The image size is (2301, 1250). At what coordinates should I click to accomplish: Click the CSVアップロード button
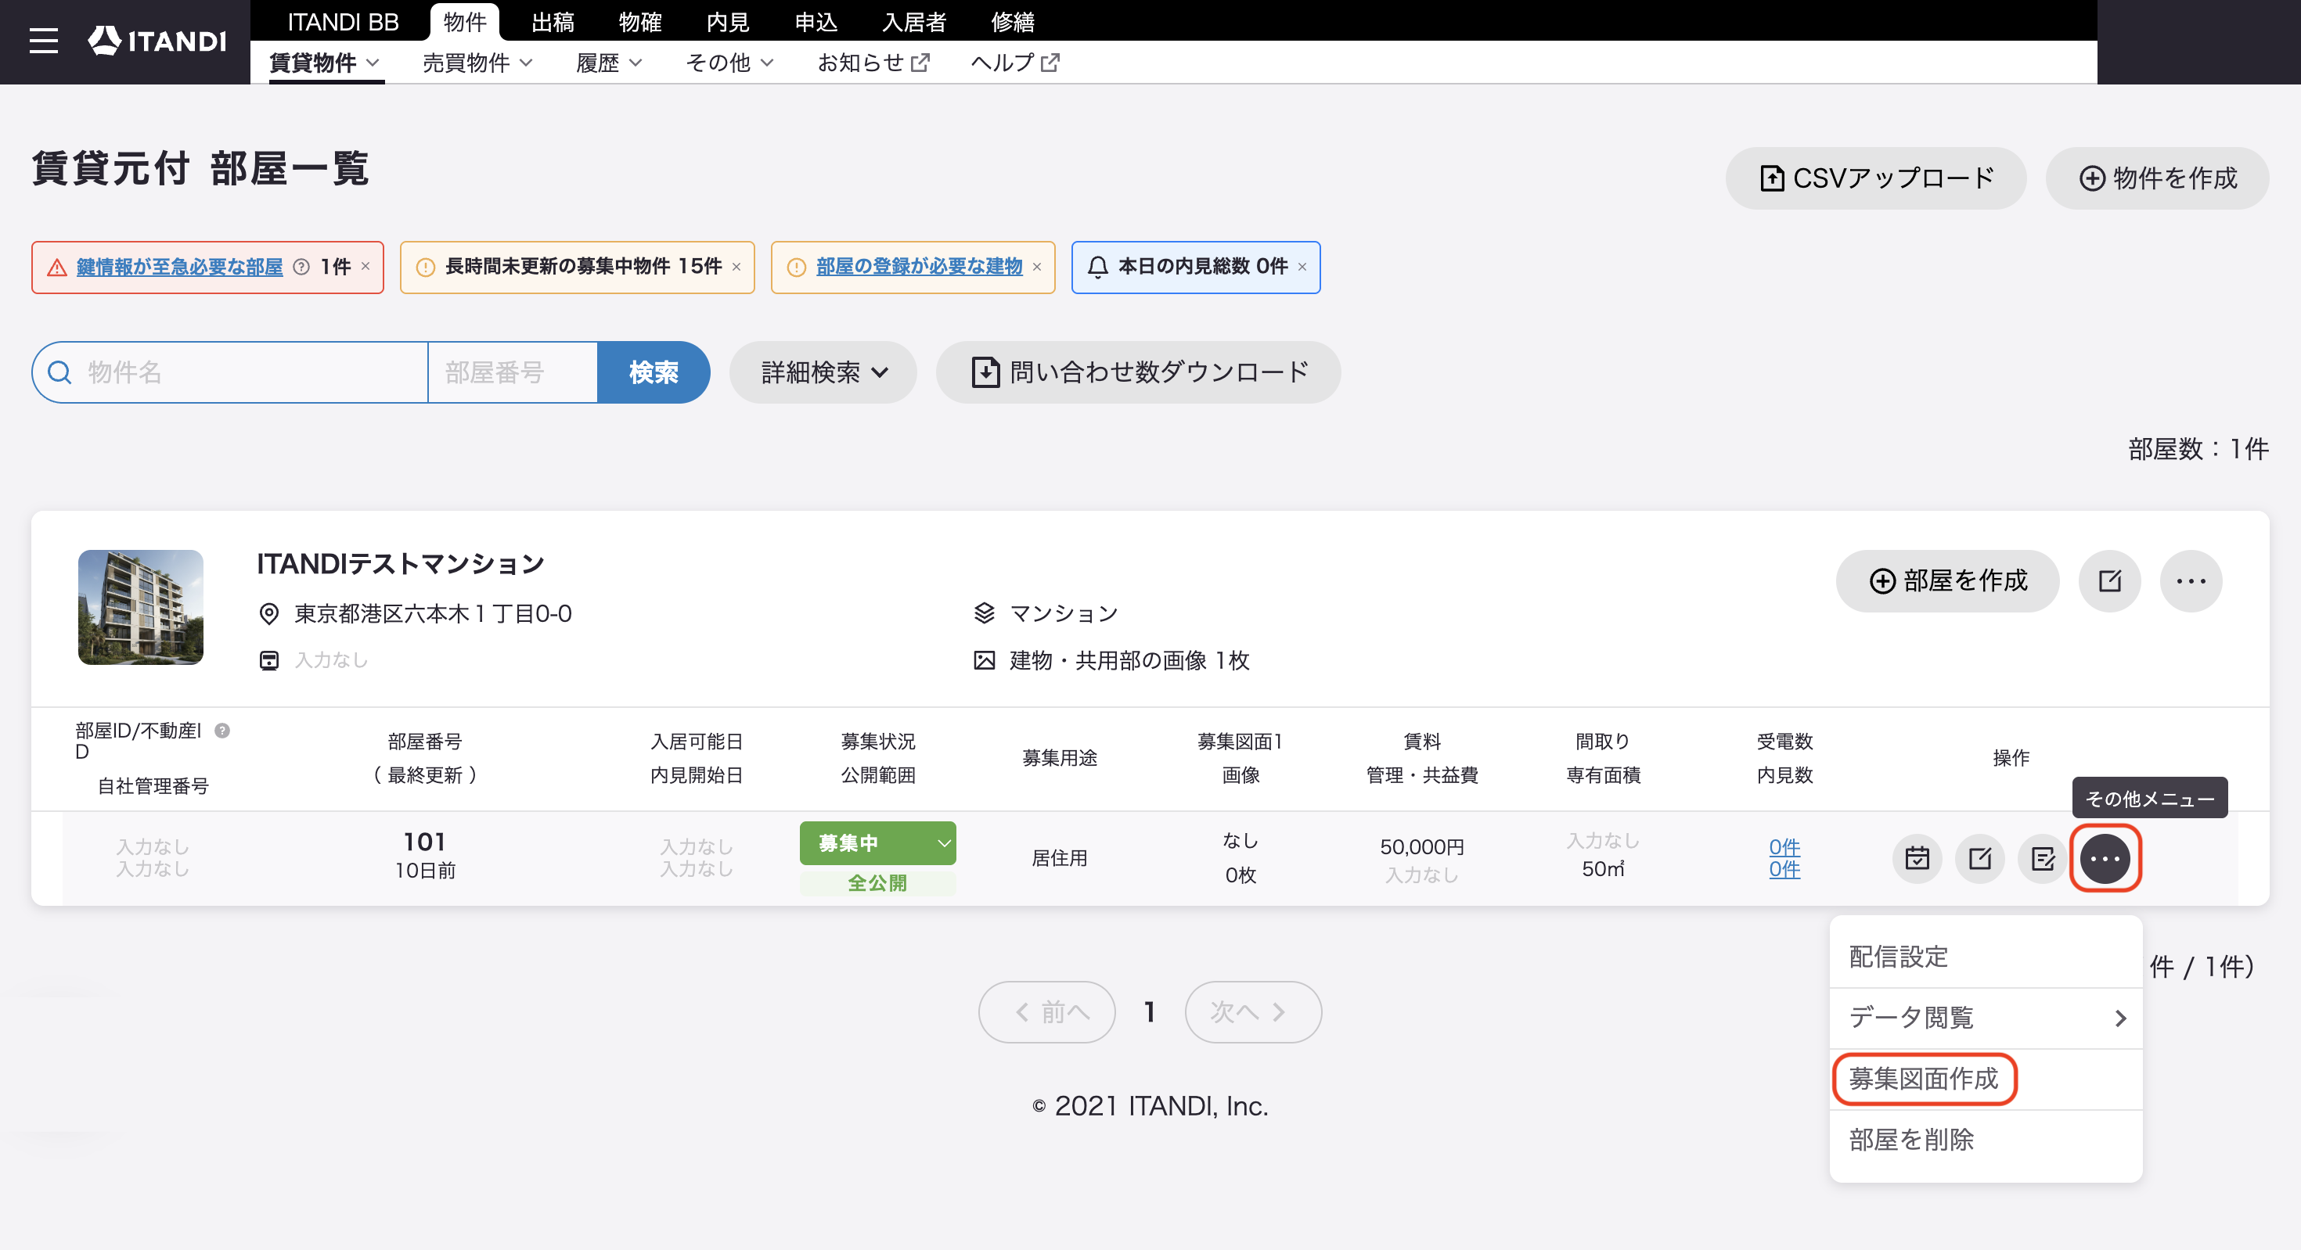pyautogui.click(x=1876, y=178)
